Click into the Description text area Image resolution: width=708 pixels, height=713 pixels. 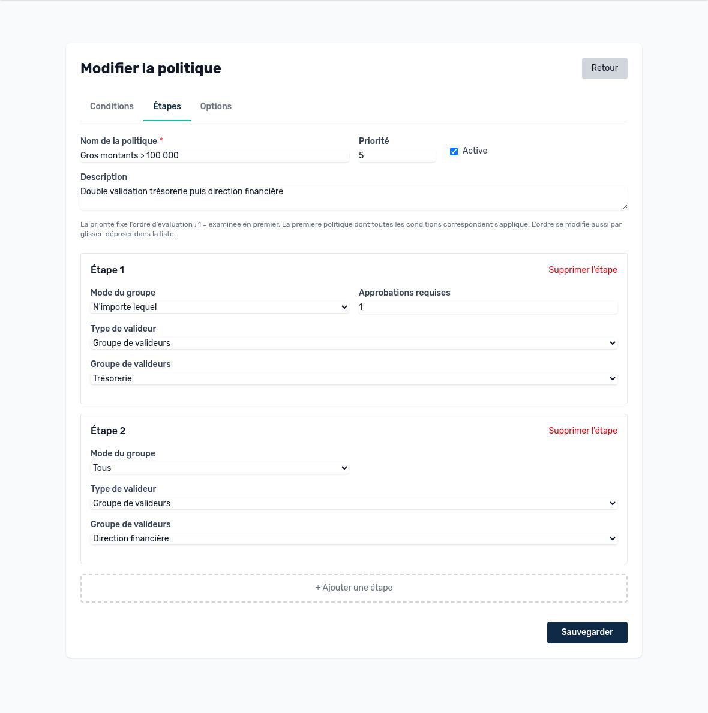pos(354,197)
